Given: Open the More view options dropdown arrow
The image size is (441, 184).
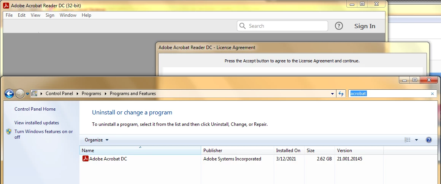Looking at the screenshot, I should pos(416,140).
